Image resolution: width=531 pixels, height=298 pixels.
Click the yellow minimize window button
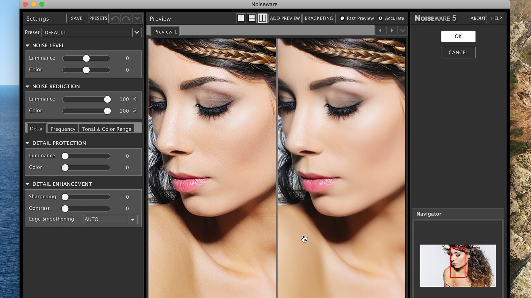[x=34, y=4]
